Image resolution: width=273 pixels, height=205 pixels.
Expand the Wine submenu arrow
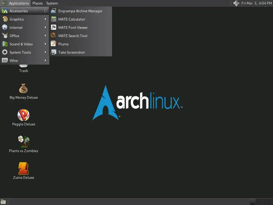(x=45, y=60)
